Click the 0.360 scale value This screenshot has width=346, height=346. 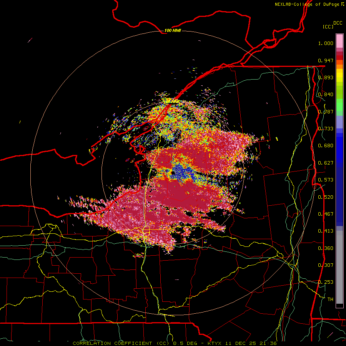point(326,248)
